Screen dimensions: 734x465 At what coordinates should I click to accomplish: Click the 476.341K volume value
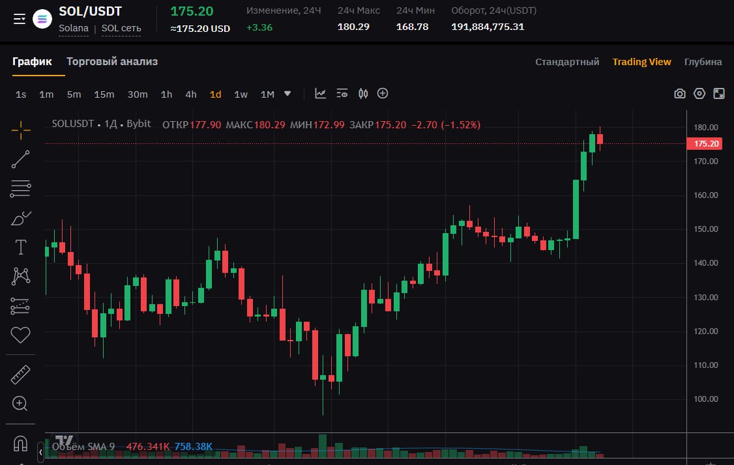(148, 447)
